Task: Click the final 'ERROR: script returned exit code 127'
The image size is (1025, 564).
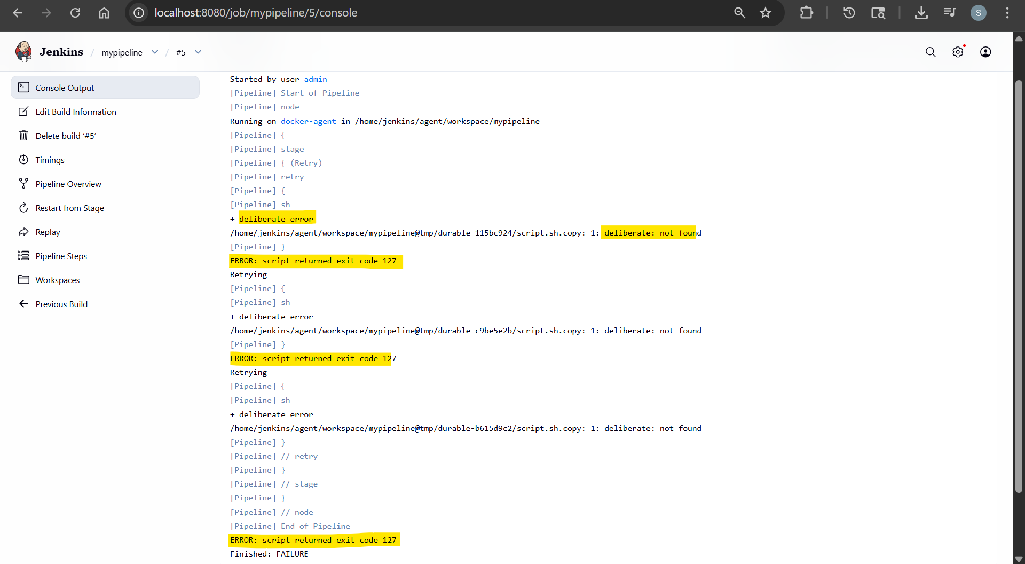Action: (313, 540)
